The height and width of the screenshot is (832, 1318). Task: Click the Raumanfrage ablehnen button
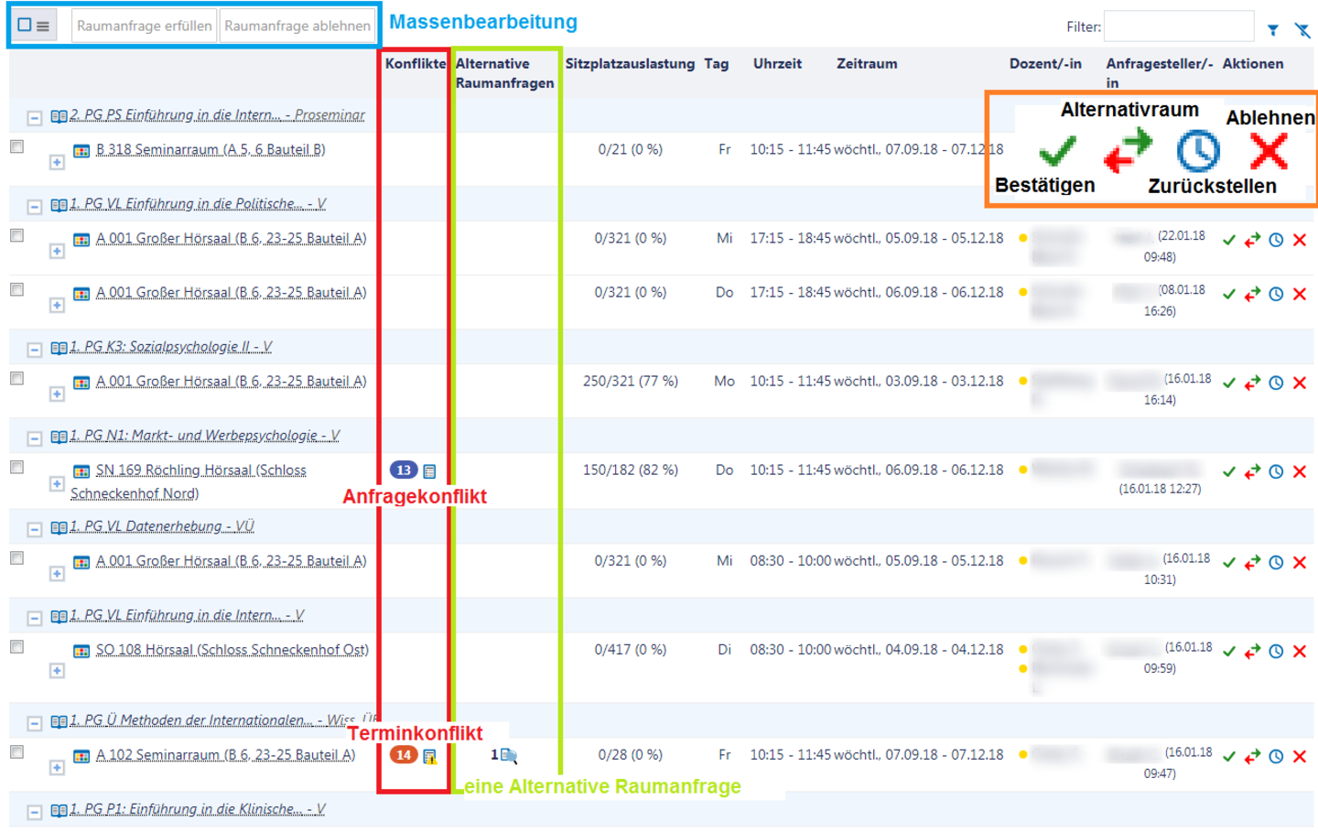point(297,26)
